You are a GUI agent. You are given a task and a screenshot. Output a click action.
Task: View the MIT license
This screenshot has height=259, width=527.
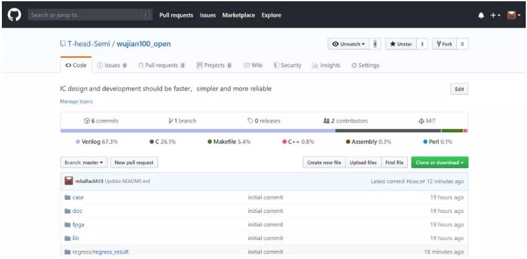click(x=427, y=121)
